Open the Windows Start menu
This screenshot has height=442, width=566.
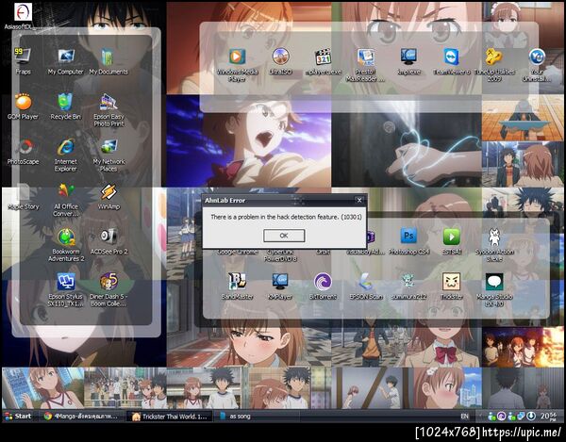[x=19, y=416]
